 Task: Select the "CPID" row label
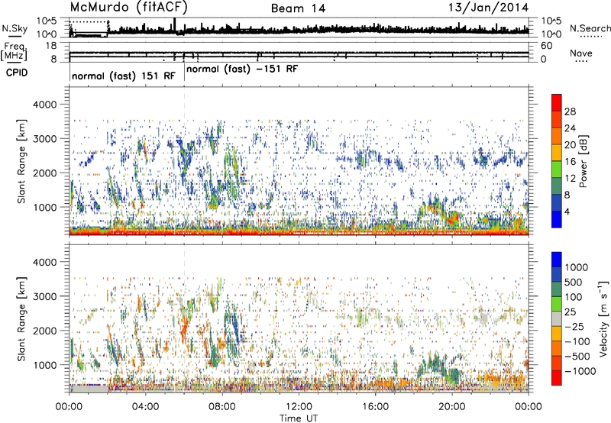coord(17,73)
